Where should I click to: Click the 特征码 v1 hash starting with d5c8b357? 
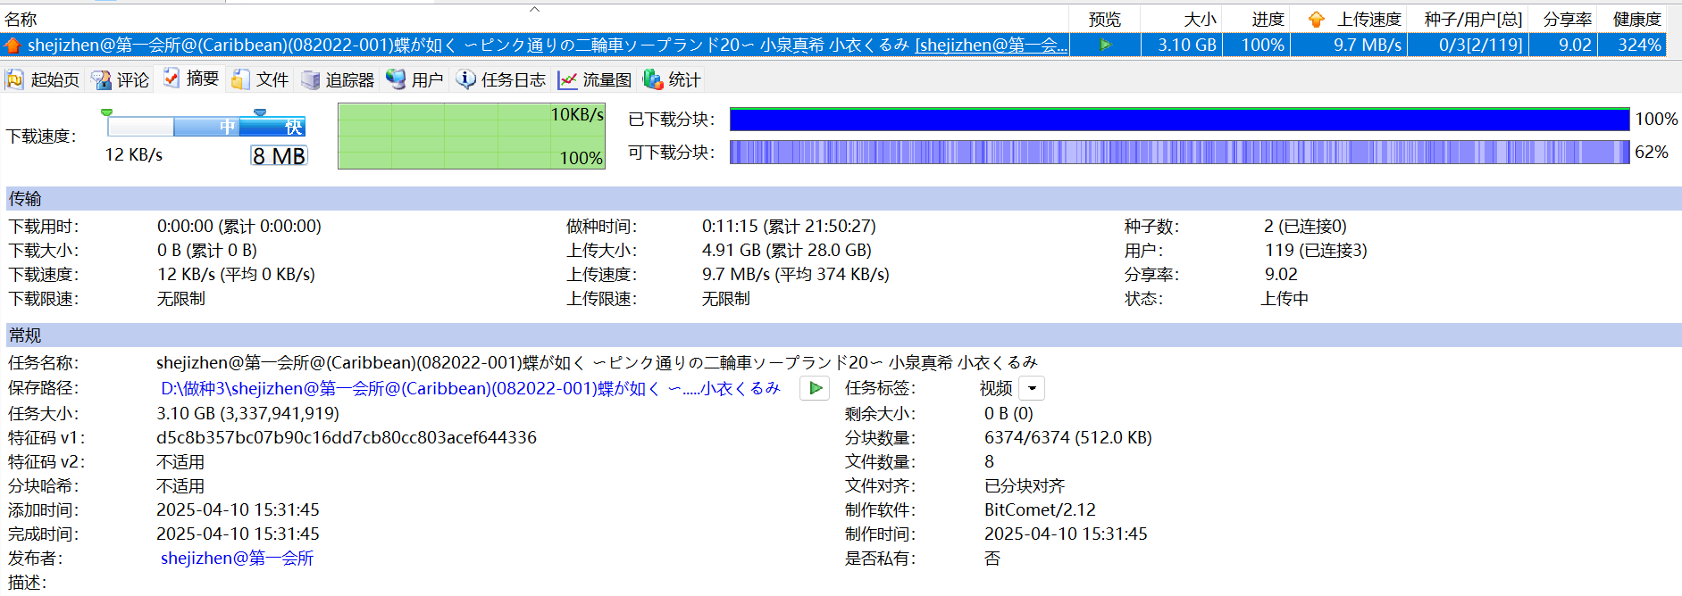click(x=347, y=437)
